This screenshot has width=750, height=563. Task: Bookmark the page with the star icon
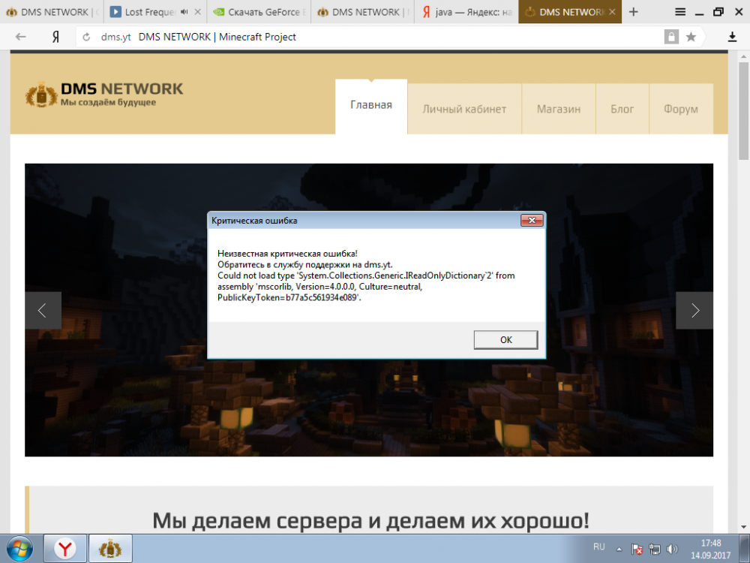691,37
